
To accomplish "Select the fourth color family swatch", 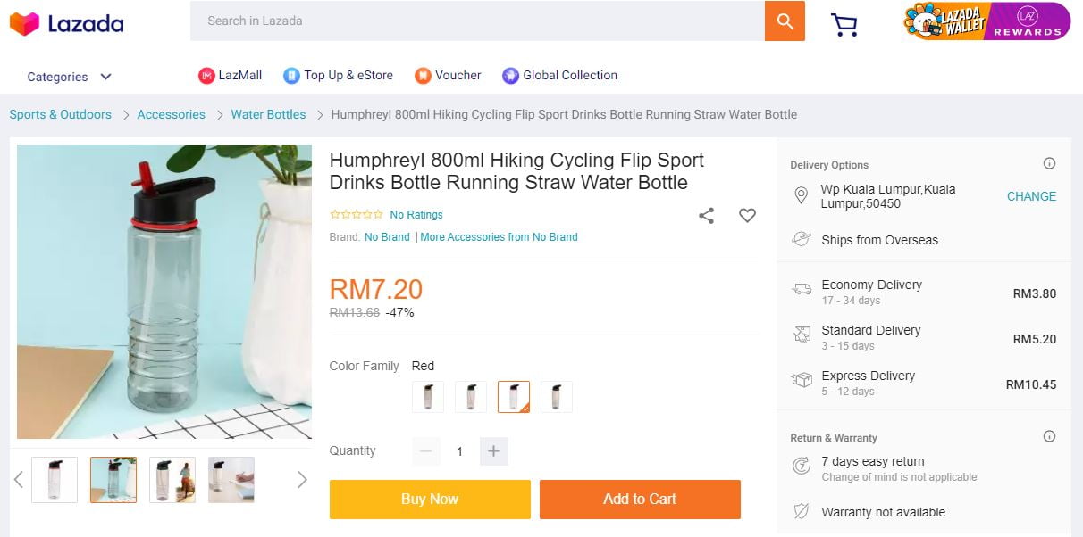I will pos(557,397).
